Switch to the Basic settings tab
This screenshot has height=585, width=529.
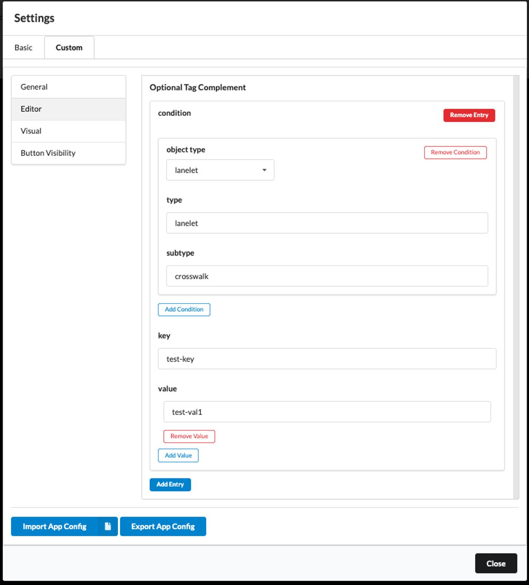(x=23, y=48)
